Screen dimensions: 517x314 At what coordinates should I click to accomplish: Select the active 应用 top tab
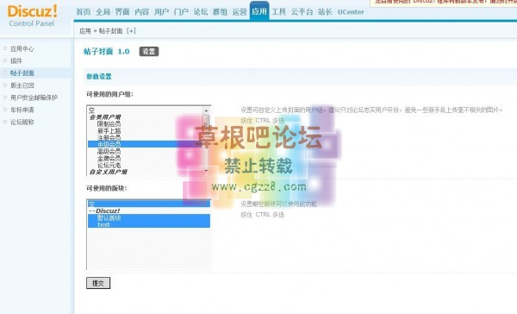click(259, 11)
